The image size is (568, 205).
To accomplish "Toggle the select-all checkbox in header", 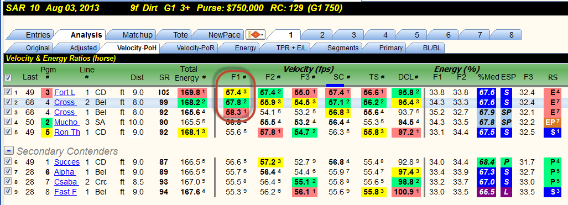I will [7, 77].
